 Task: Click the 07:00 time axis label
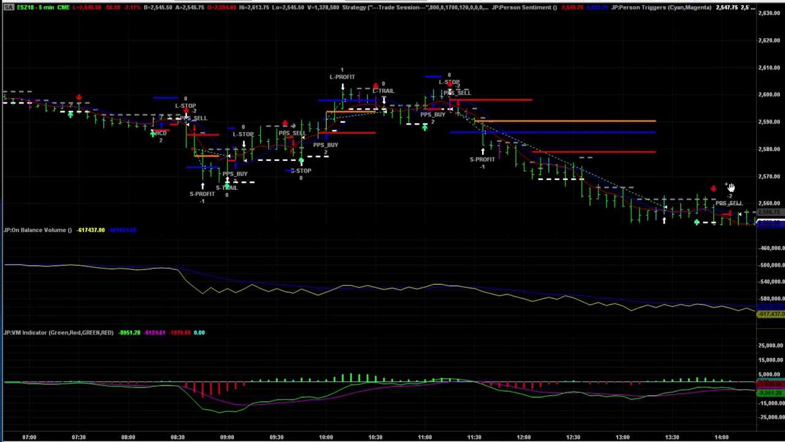[29, 437]
